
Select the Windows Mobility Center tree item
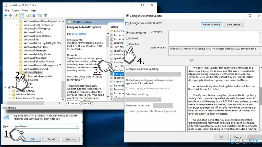point(37,54)
